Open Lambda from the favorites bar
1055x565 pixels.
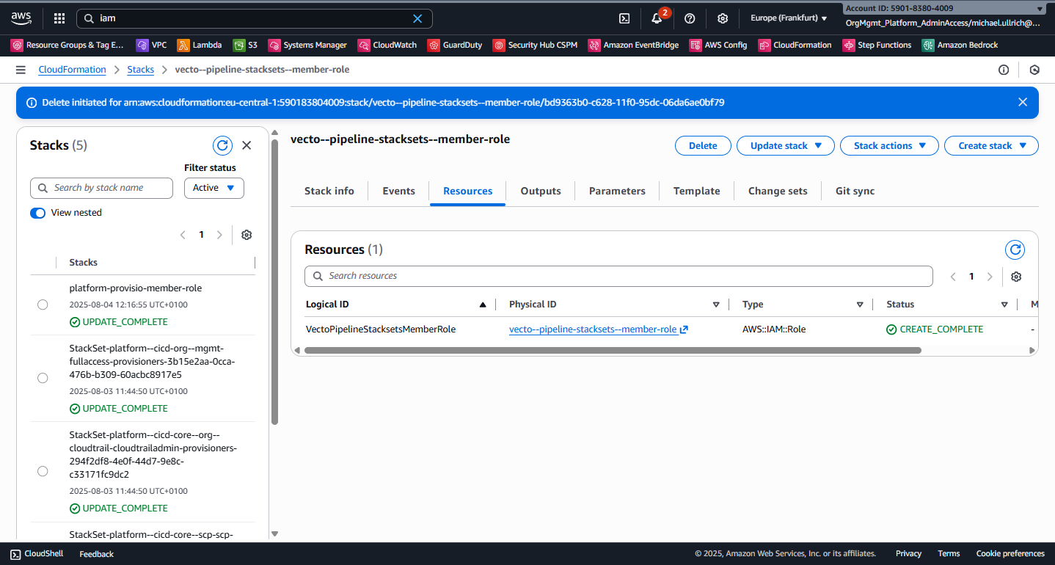tap(200, 45)
